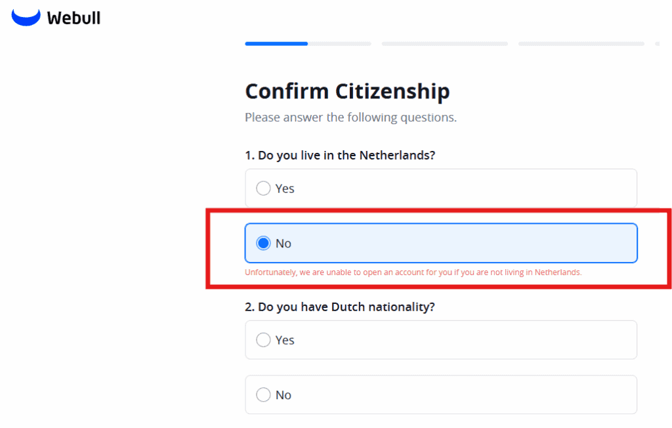Choose the Yes radio for Dutch nationality
Image resolution: width=672 pixels, height=428 pixels.
[x=263, y=340]
